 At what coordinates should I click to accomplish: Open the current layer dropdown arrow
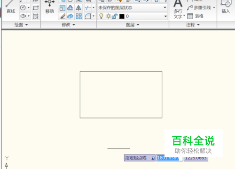click(x=165, y=16)
